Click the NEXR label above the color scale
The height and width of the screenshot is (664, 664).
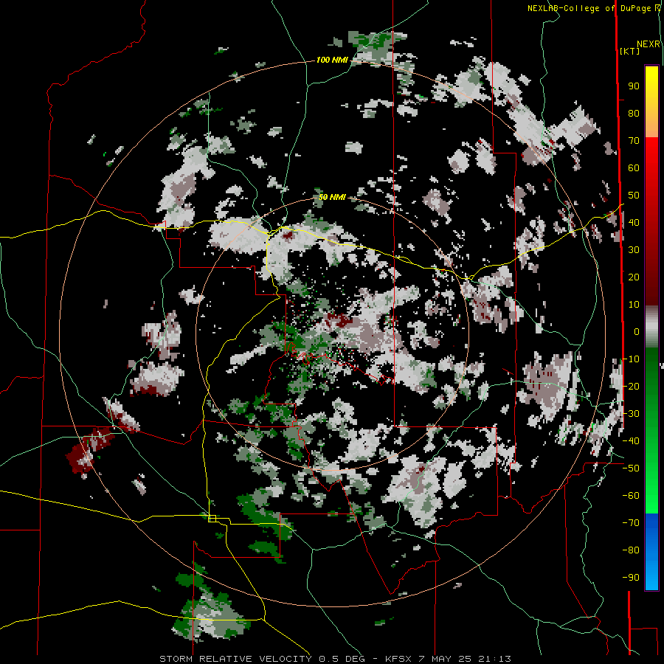click(649, 44)
